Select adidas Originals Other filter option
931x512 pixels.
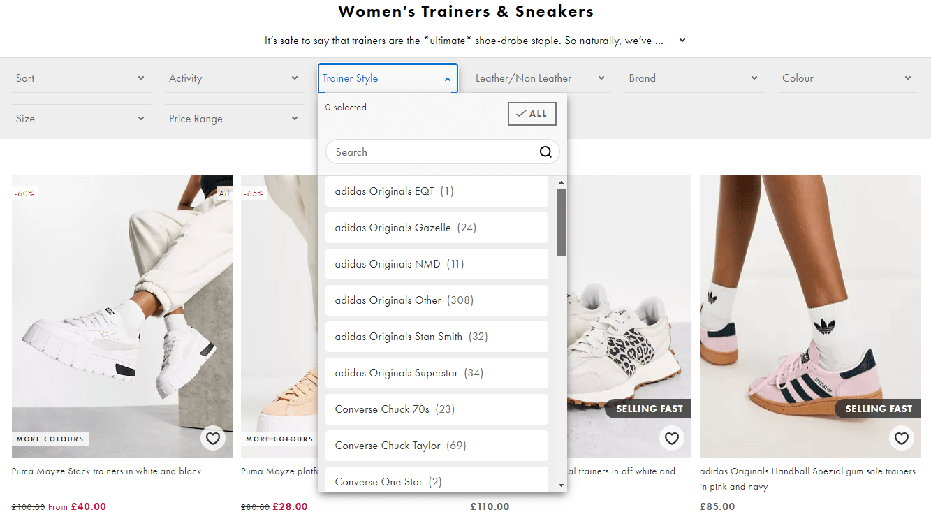click(437, 300)
